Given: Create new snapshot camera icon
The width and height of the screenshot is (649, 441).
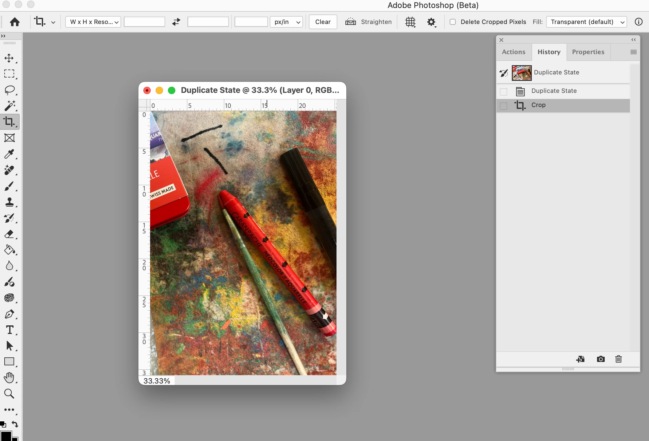Looking at the screenshot, I should point(600,359).
